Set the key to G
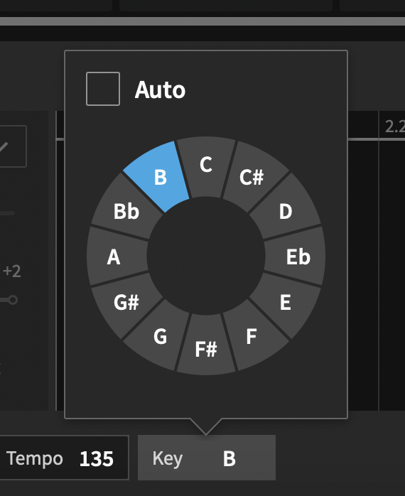405x496 pixels. (x=161, y=336)
